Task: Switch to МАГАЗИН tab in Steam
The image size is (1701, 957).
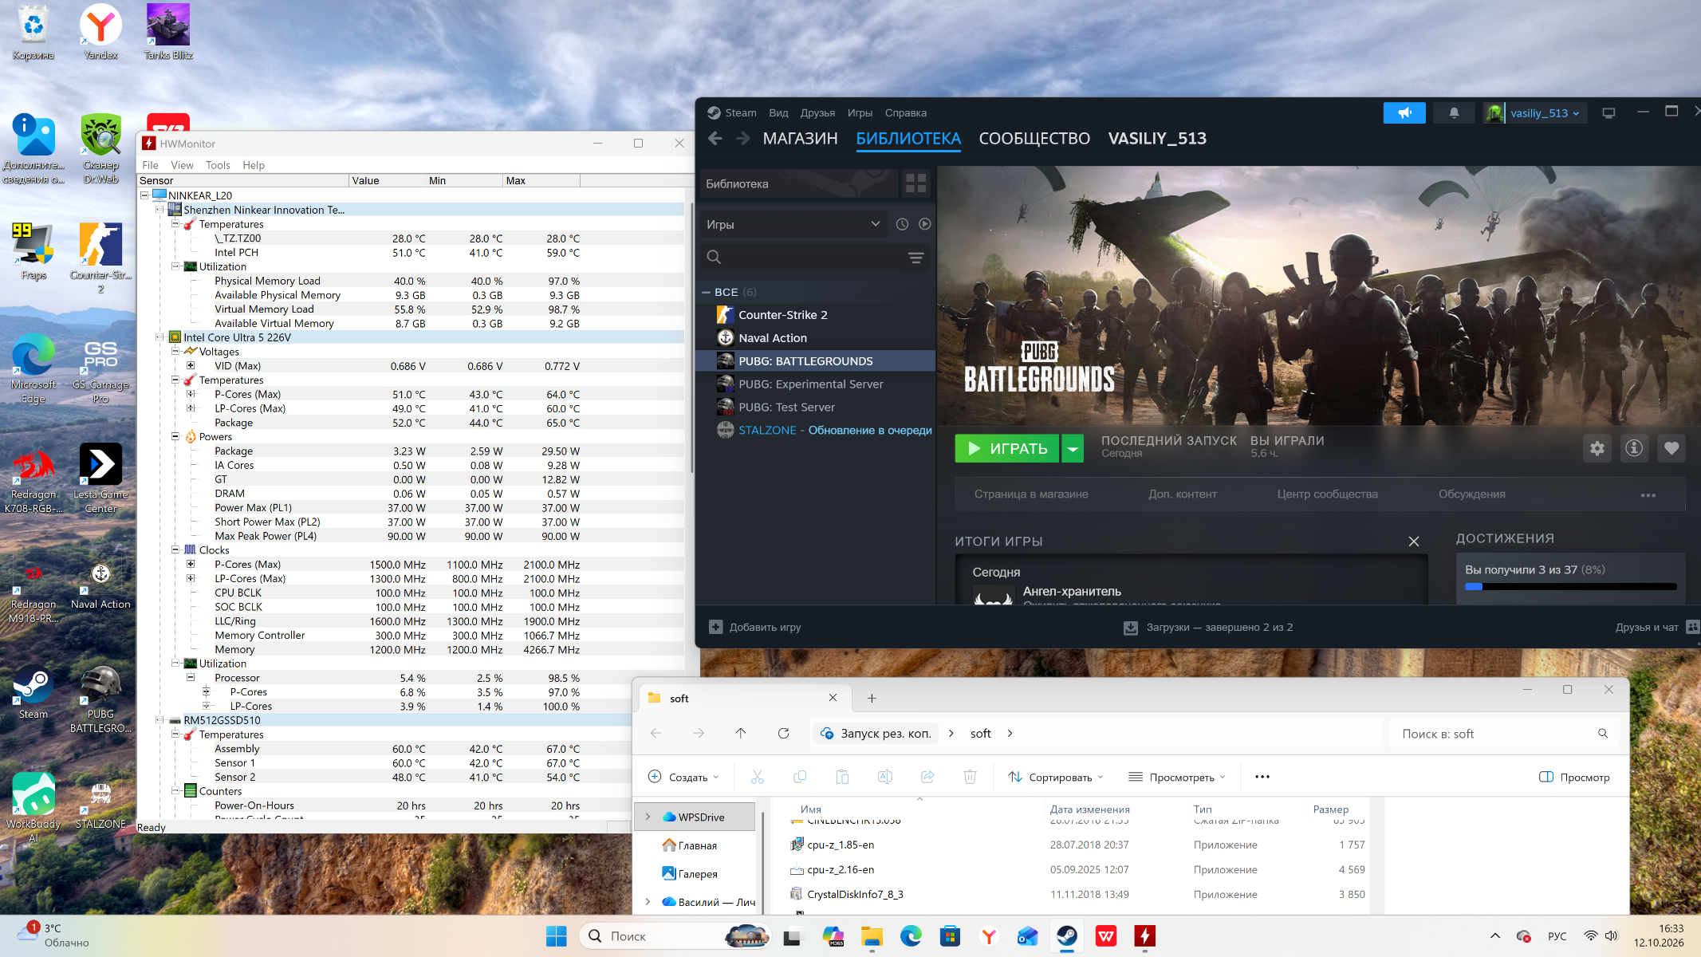Action: click(800, 139)
